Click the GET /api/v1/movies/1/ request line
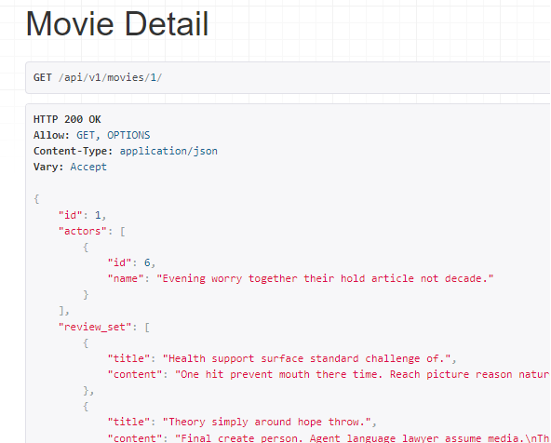This screenshot has width=551, height=443. 98,77
